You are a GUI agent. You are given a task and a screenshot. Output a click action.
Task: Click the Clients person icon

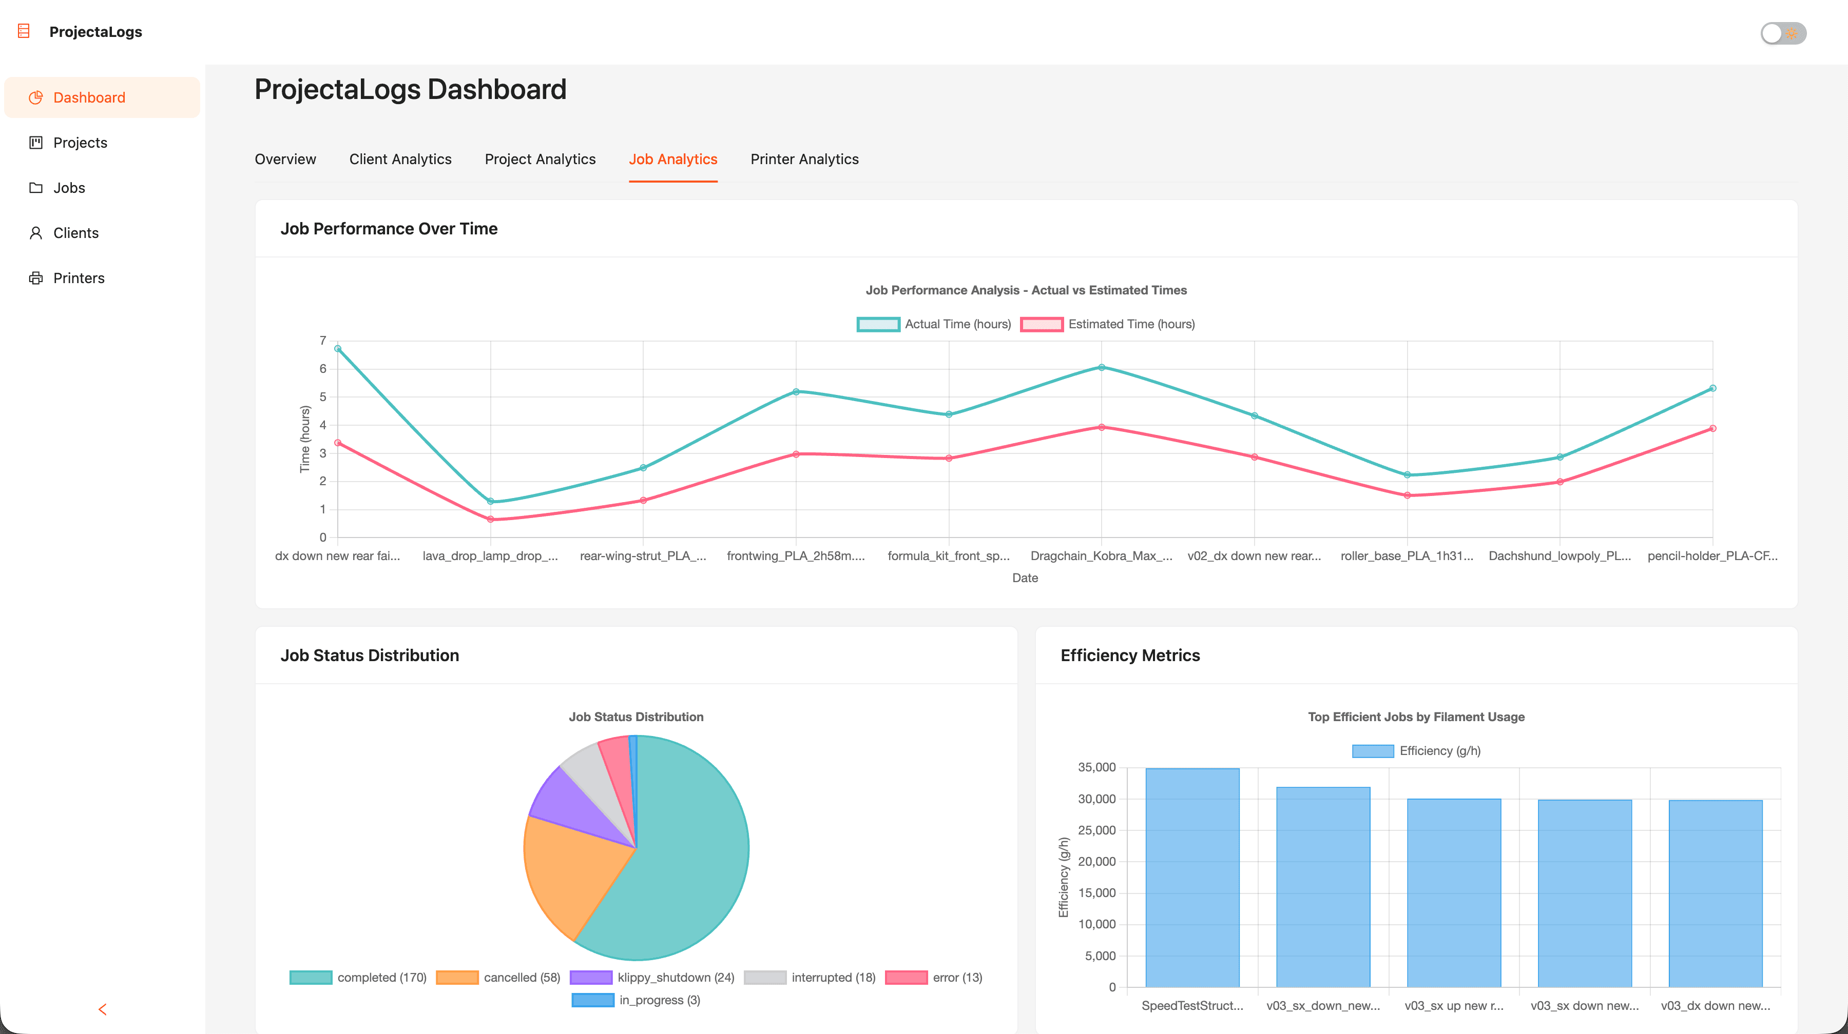(x=35, y=233)
